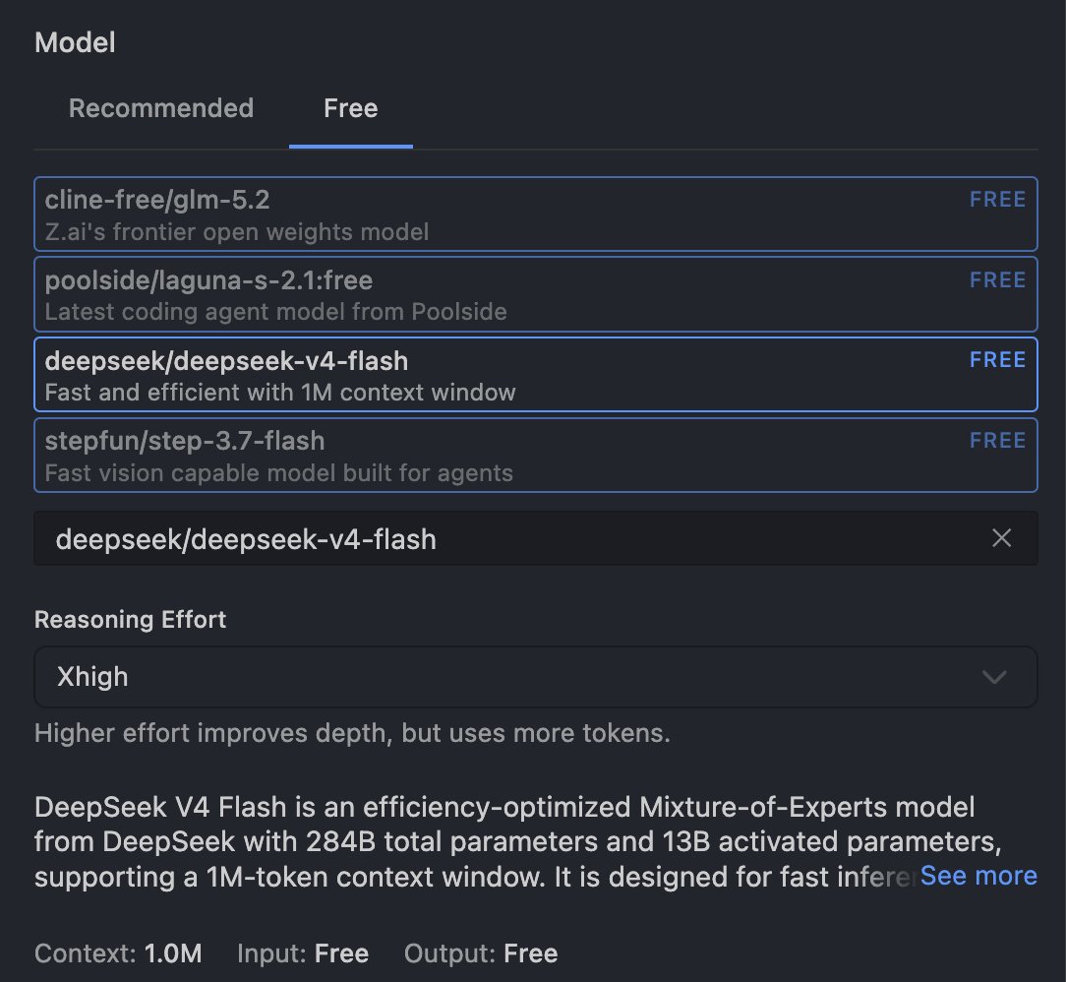Click FREE badge on glm-5.2 row
1066x982 pixels.
pos(997,200)
